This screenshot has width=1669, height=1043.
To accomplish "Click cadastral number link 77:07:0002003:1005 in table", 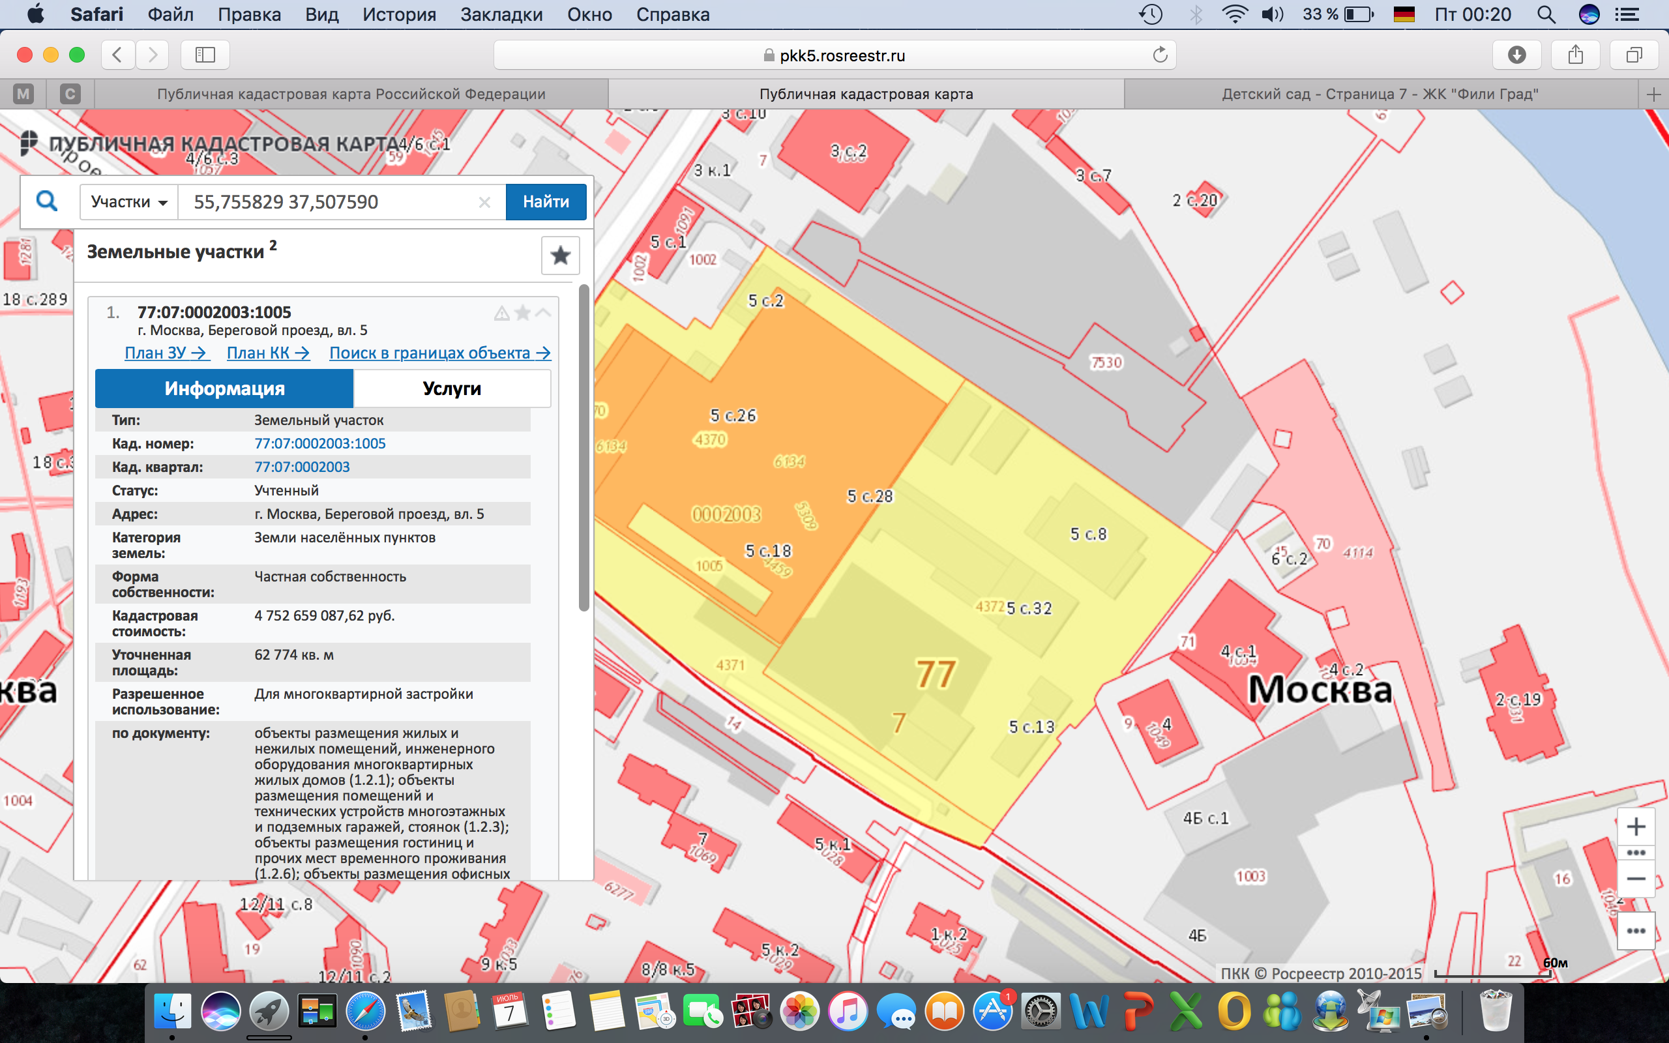I will [320, 443].
